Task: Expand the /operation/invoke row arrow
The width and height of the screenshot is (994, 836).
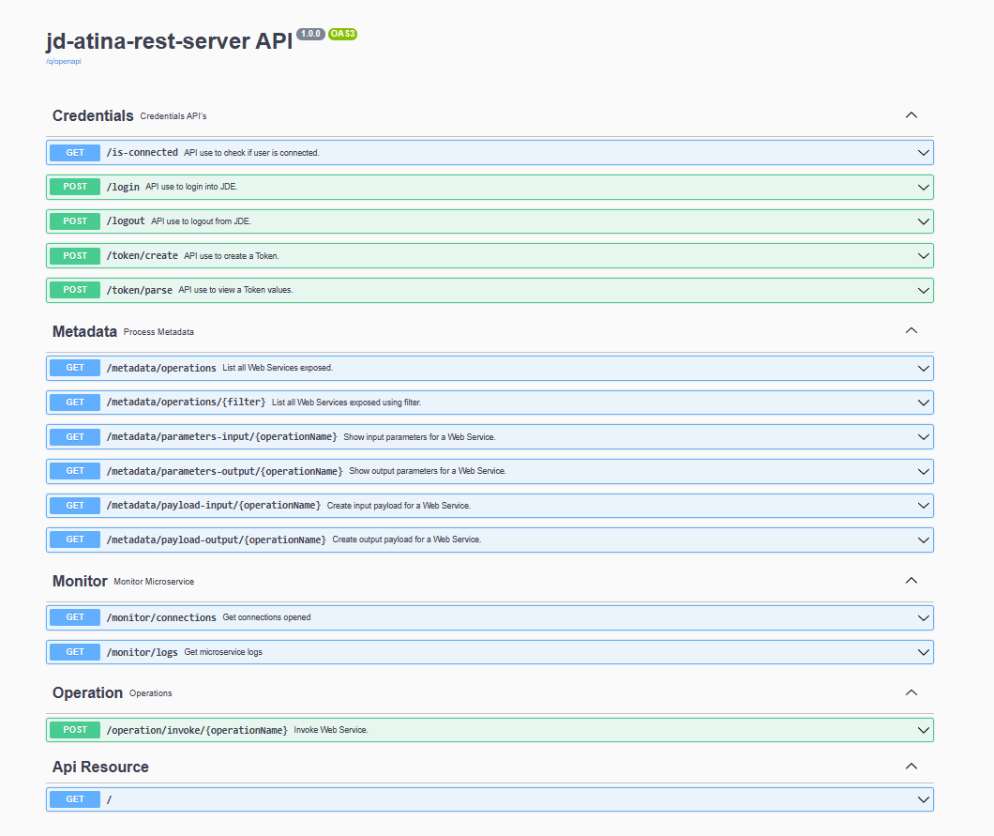Action: (923, 730)
